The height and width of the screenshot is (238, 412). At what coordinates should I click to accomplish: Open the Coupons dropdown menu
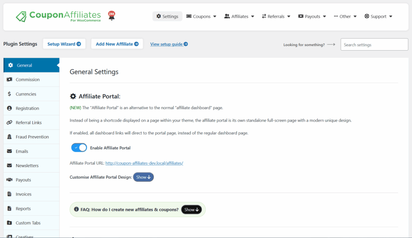(x=202, y=16)
